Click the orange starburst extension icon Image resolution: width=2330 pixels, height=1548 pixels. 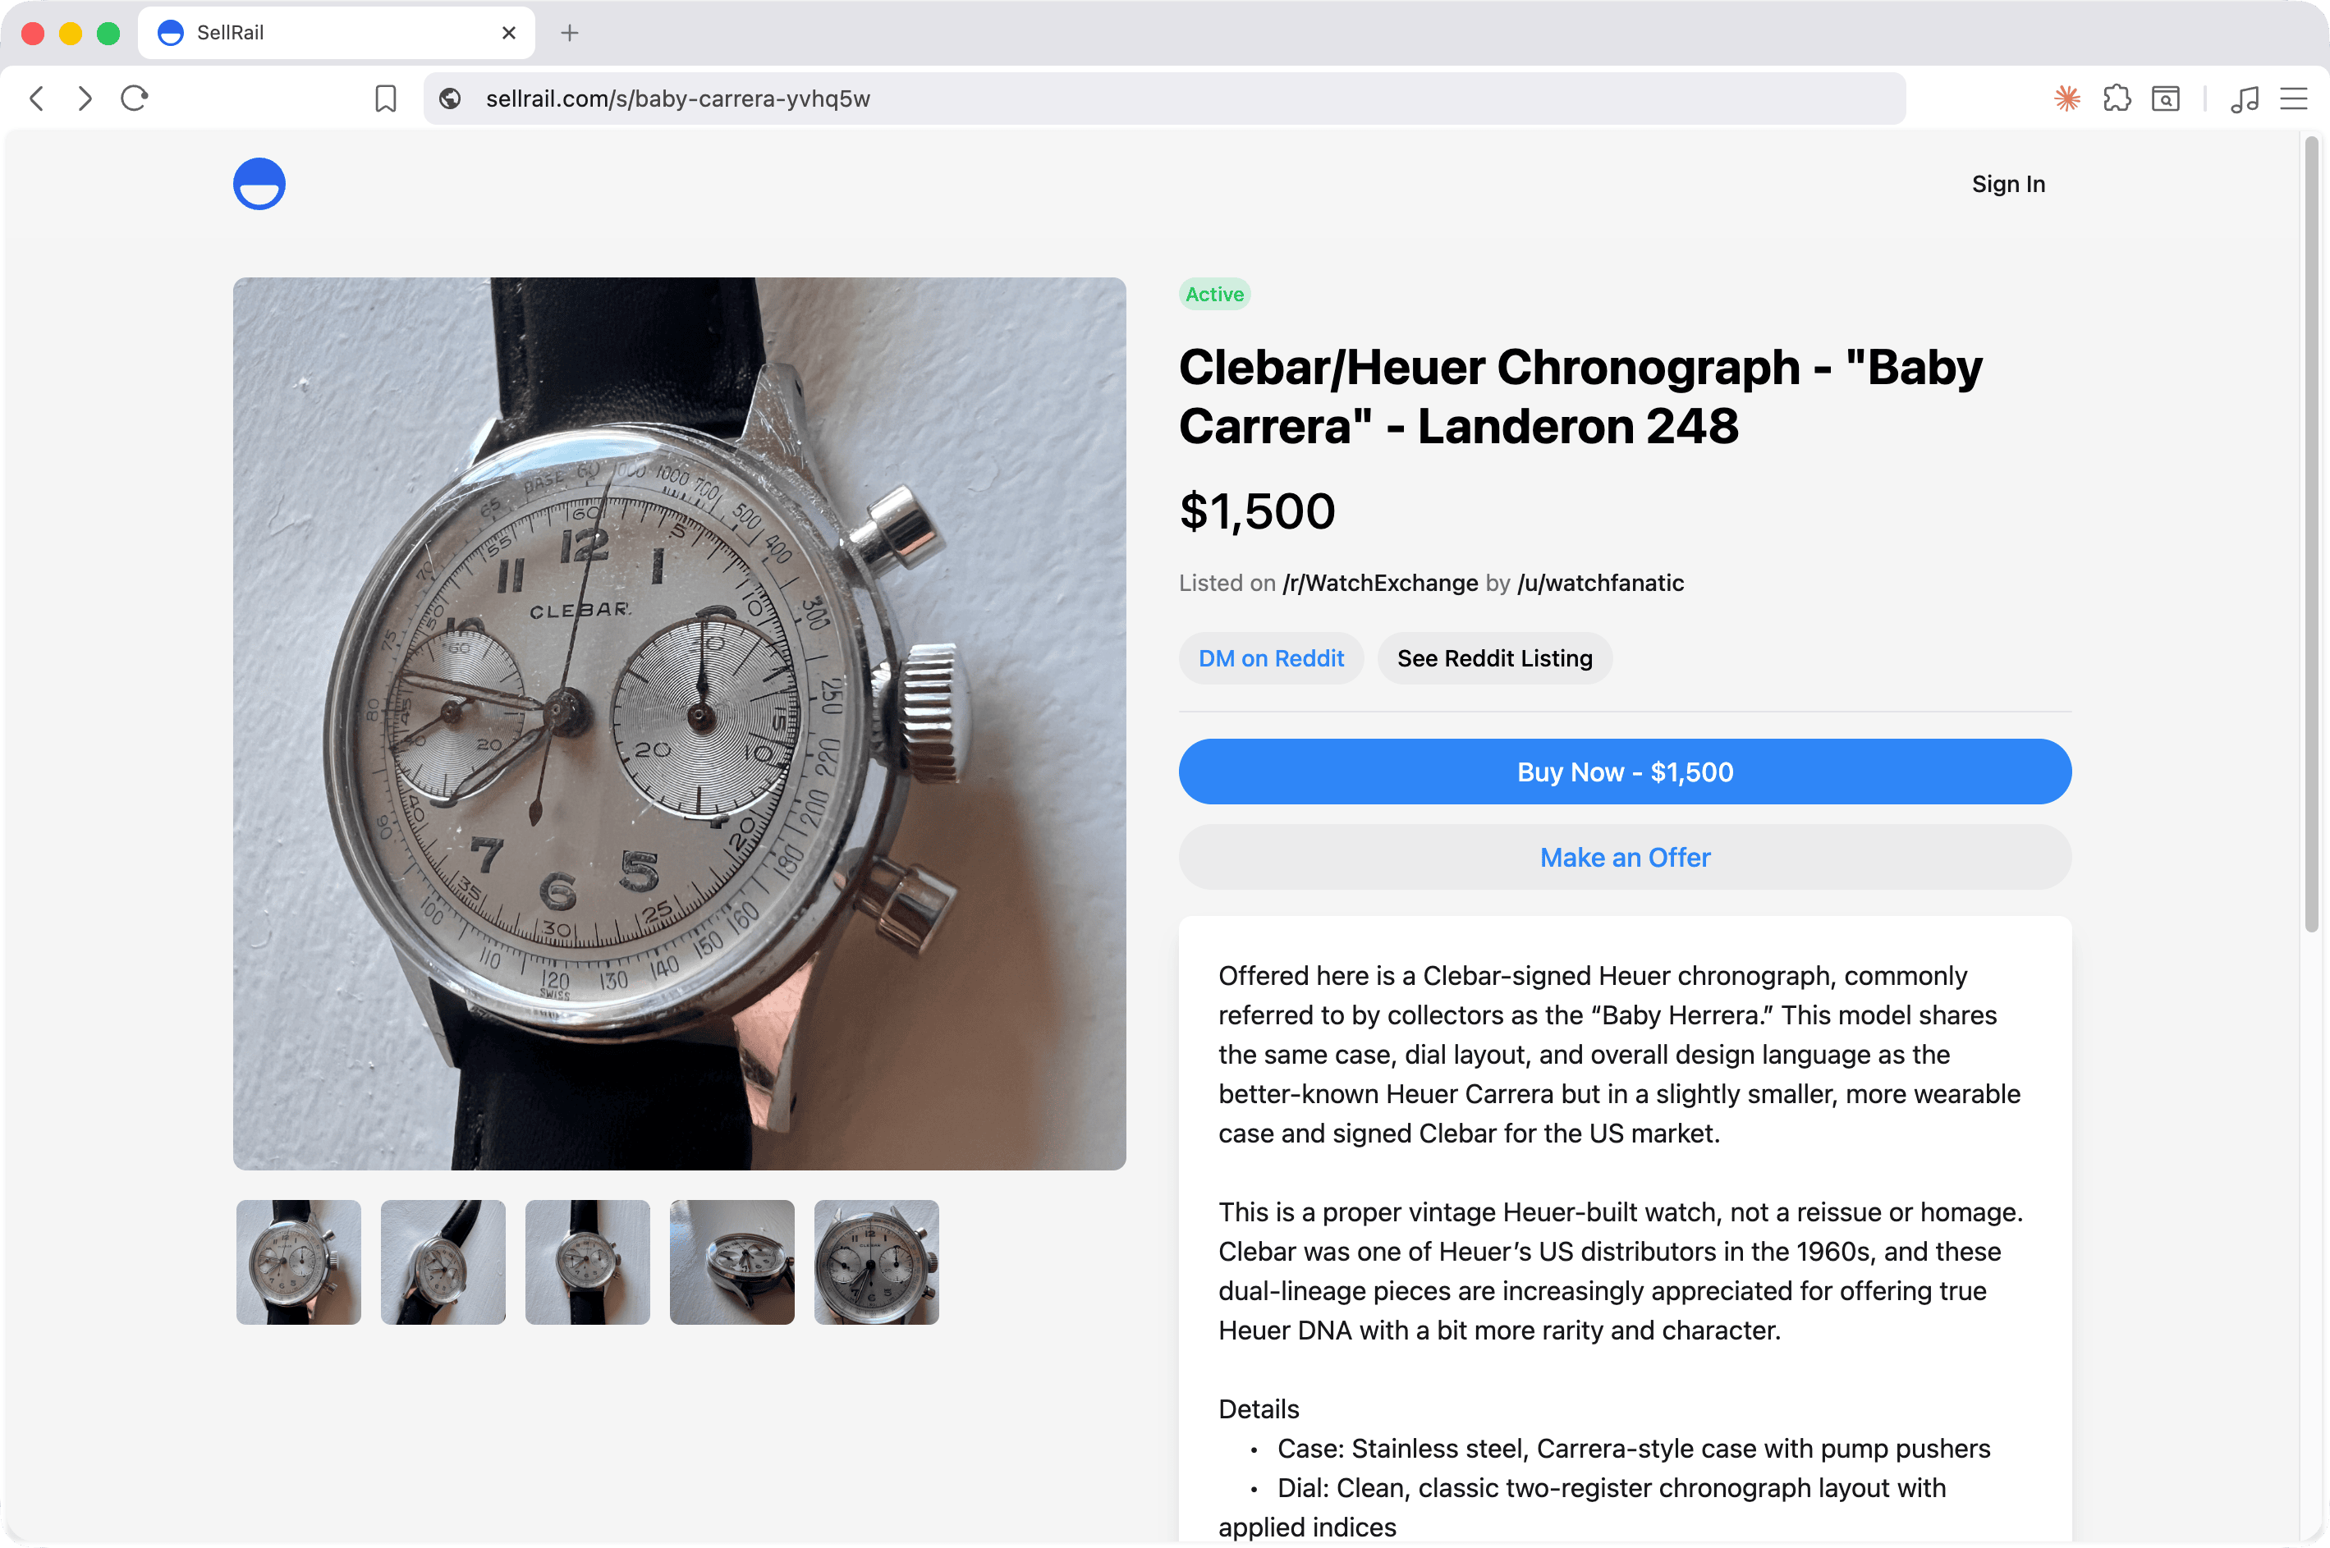[x=2067, y=98]
